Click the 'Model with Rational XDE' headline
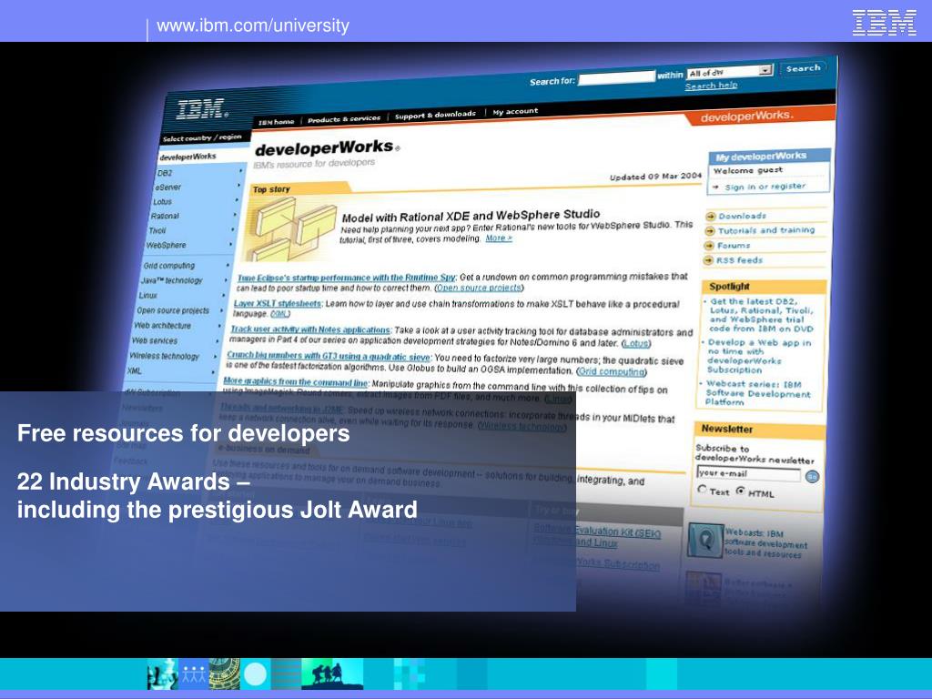Image resolution: width=932 pixels, height=699 pixels. (471, 216)
